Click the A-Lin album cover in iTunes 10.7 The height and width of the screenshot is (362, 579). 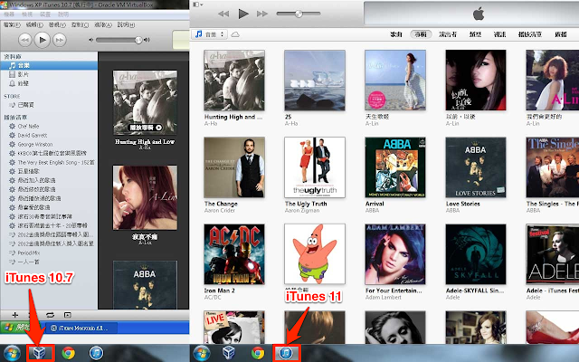click(145, 197)
